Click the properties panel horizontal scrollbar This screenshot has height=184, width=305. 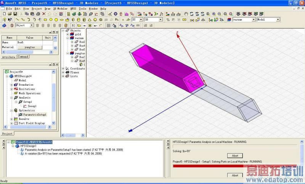27,52
